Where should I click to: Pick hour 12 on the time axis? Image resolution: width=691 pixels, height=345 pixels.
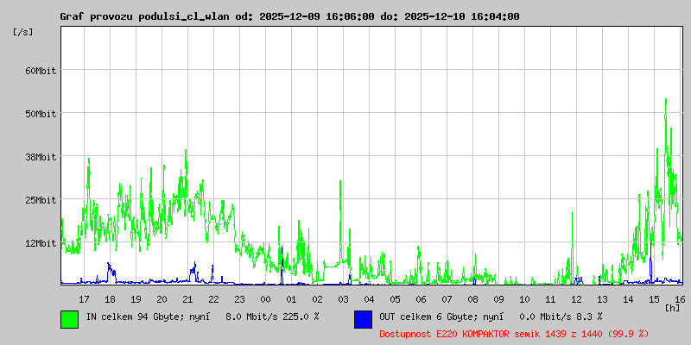pyautogui.click(x=576, y=298)
